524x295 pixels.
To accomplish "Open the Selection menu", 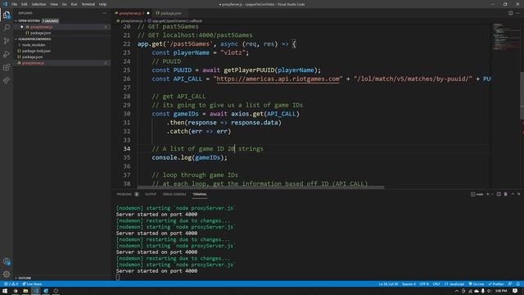I will click(38, 4).
